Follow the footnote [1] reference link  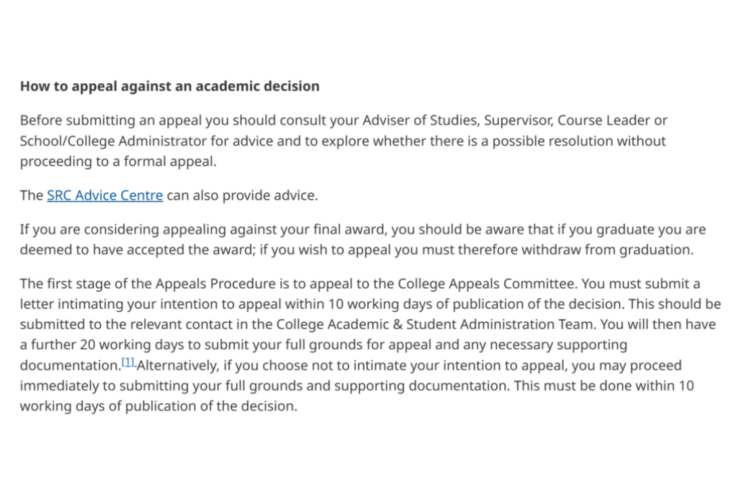pos(128,362)
